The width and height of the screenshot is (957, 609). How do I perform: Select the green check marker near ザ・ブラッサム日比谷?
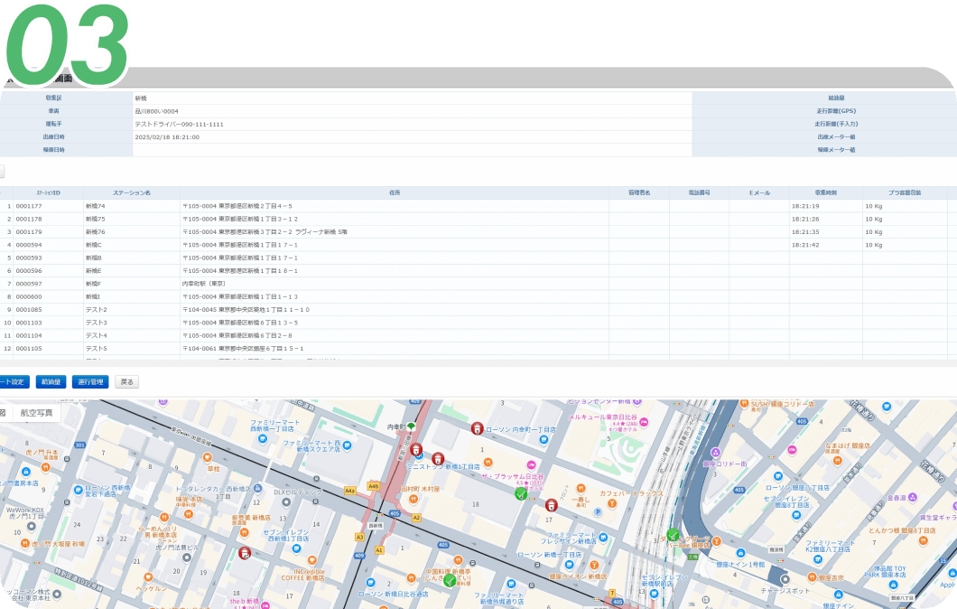pyautogui.click(x=521, y=493)
